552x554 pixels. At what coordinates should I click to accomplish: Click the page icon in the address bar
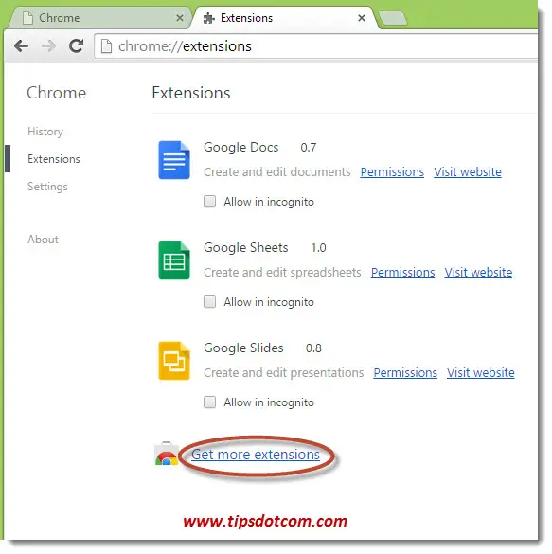tap(106, 46)
